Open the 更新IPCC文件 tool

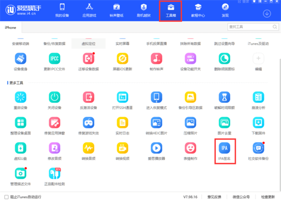click(x=54, y=58)
